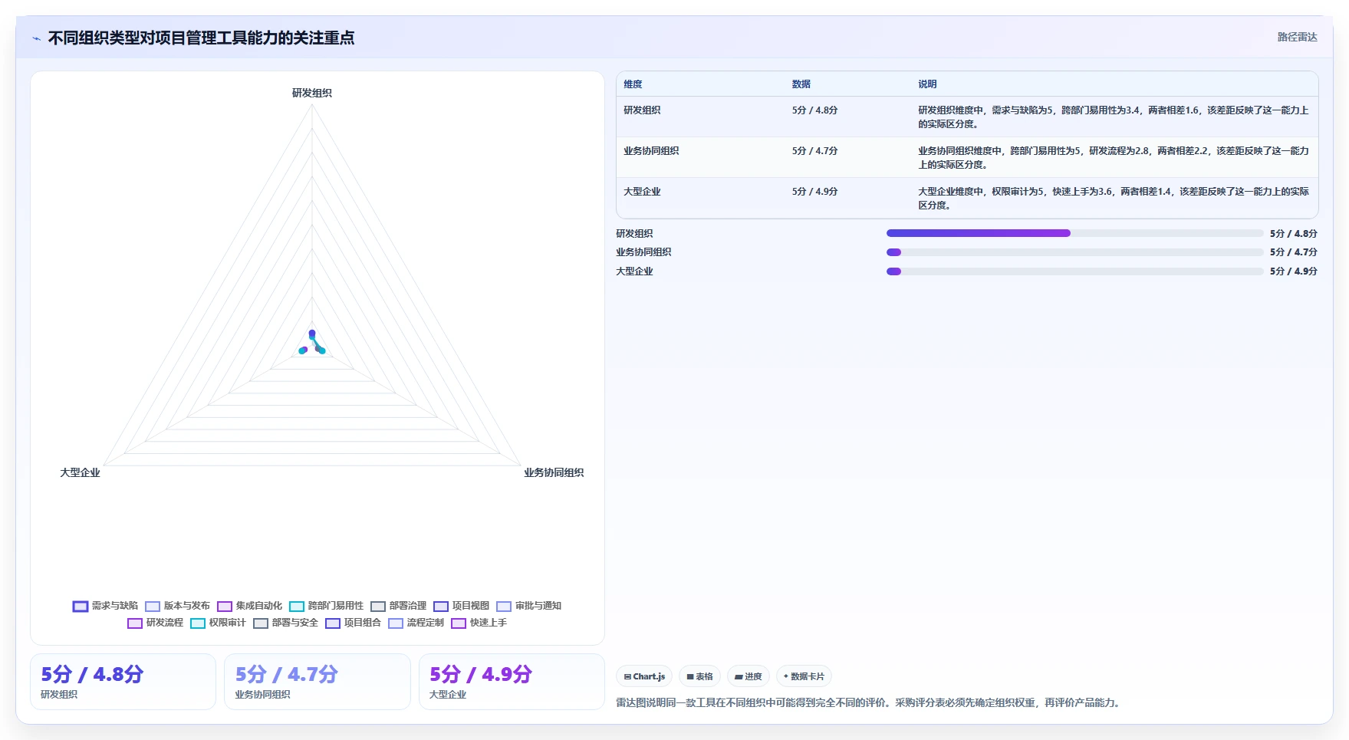Image resolution: width=1349 pixels, height=740 pixels.
Task: Click the footer note starting 雷达图说明
Action: 870,702
